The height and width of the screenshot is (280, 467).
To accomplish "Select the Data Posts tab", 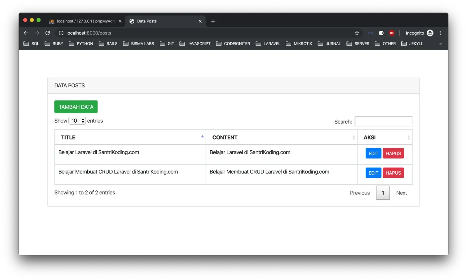I will [x=165, y=21].
